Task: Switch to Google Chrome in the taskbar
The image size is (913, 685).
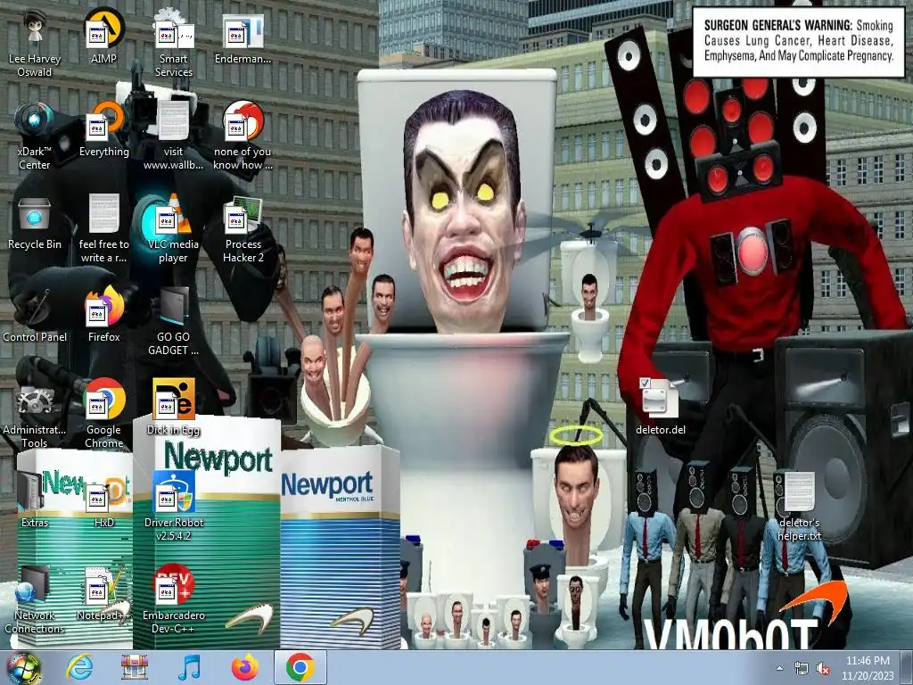Action: pyautogui.click(x=300, y=667)
